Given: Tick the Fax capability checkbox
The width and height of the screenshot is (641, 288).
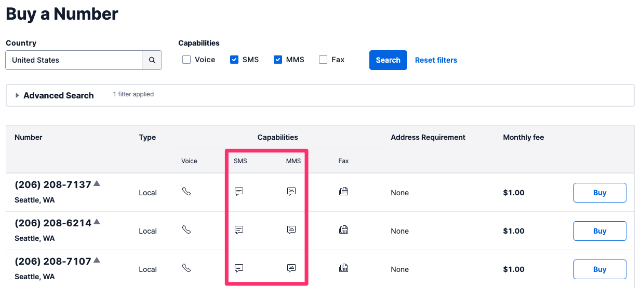Looking at the screenshot, I should pos(323,60).
